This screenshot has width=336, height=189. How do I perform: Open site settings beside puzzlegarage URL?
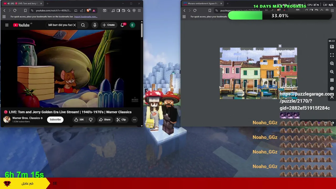(217, 10)
